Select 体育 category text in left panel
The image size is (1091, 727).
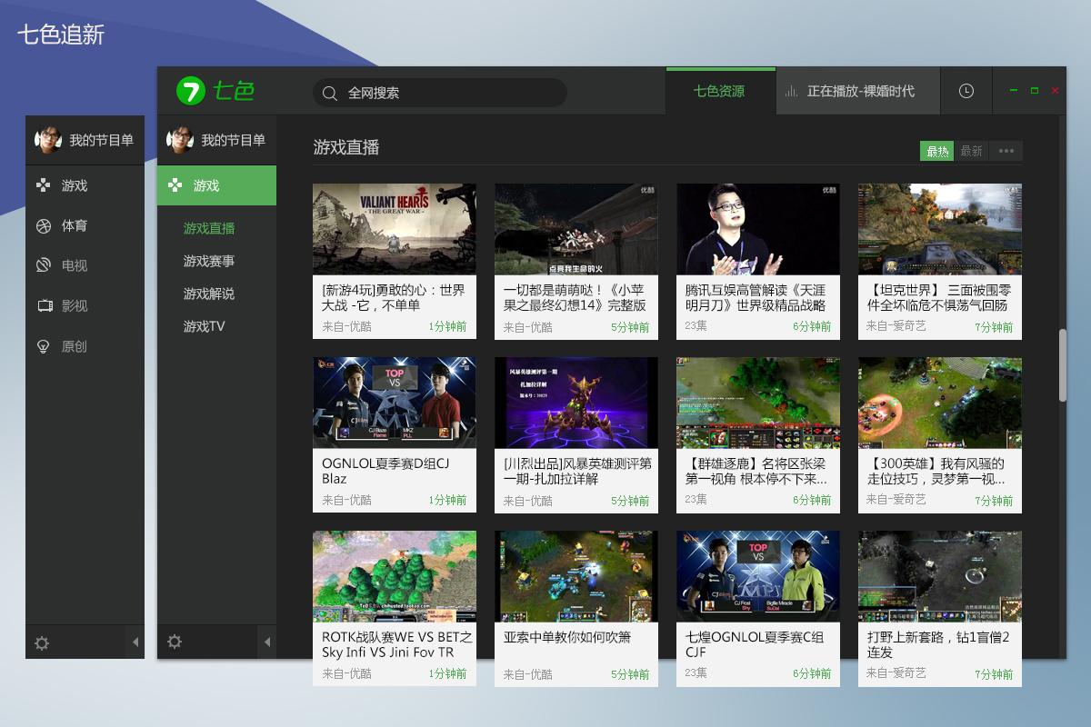click(75, 226)
